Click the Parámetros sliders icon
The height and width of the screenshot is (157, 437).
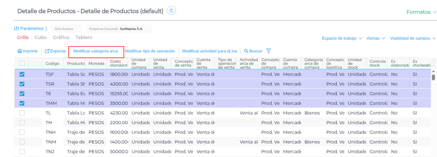pyautogui.click(x=16, y=29)
